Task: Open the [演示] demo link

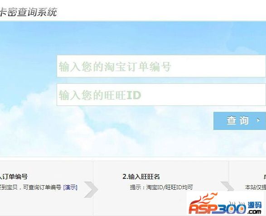Action: (x=70, y=187)
